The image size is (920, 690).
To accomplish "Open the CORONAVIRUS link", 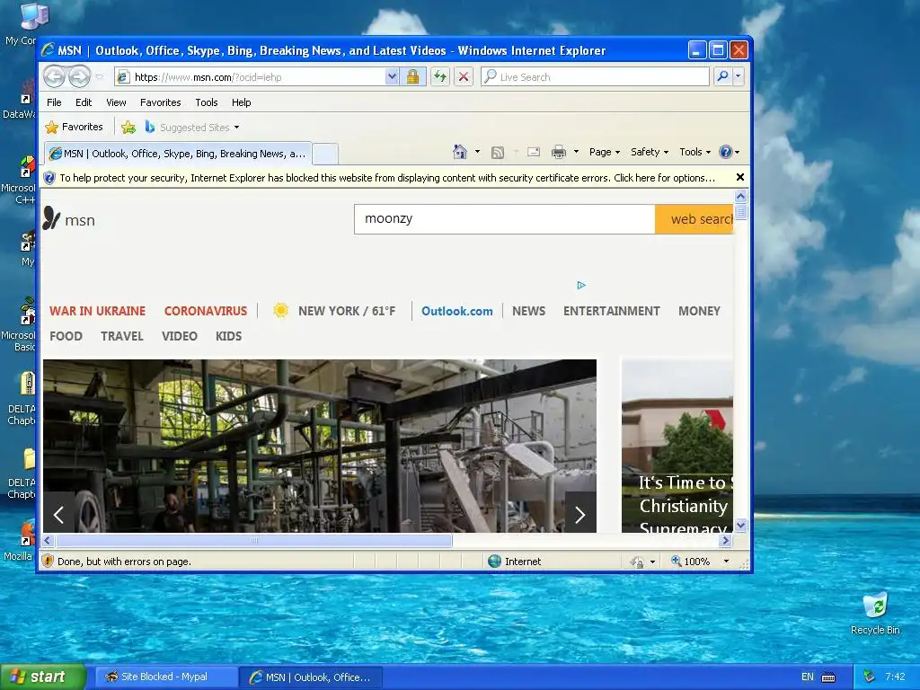I will (206, 311).
